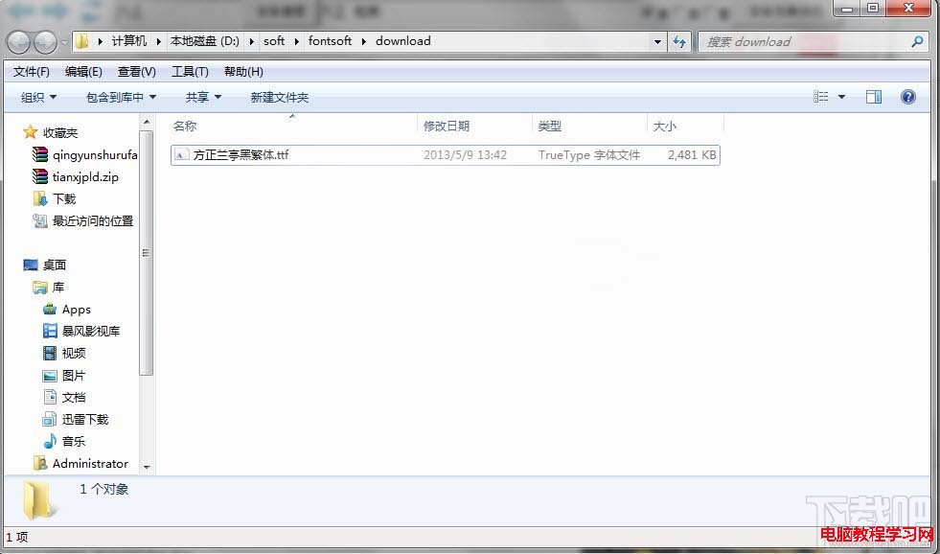Select qingyunshurufa archive in favorites
Viewport: 940px width, 554px height.
click(95, 154)
